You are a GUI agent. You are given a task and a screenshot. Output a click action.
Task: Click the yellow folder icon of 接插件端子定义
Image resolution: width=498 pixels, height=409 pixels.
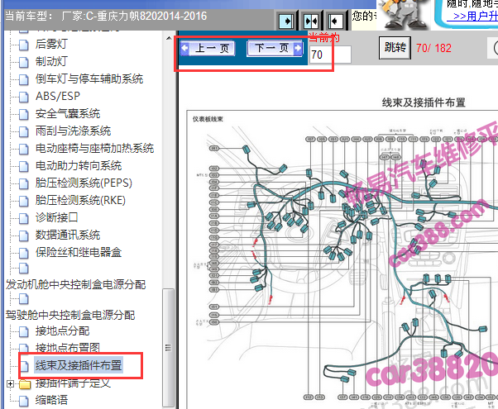point(25,384)
